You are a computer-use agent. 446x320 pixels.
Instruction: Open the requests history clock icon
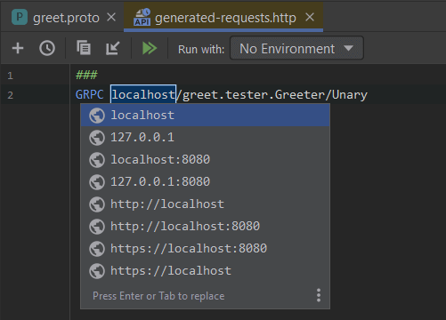coord(47,48)
